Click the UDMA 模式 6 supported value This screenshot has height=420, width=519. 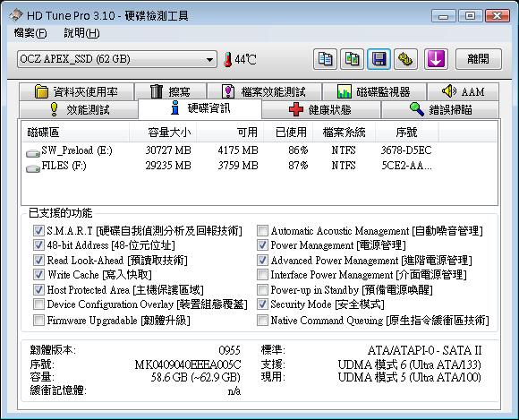click(x=410, y=364)
